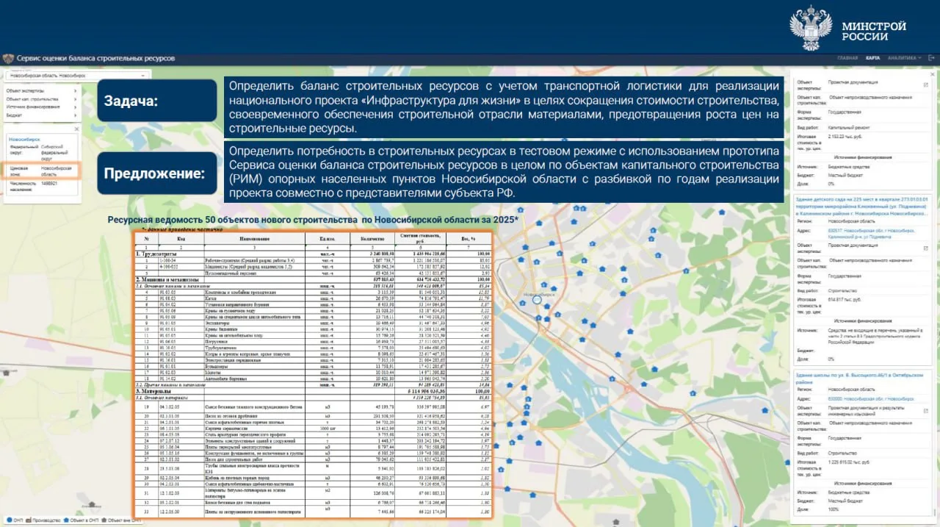Click the logout icon in header
The image size is (940, 527).
930,58
